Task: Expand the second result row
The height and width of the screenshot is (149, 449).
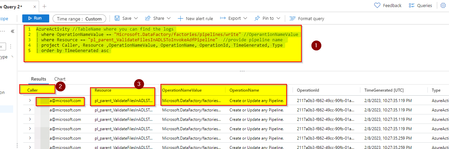Action: (x=30, y=110)
